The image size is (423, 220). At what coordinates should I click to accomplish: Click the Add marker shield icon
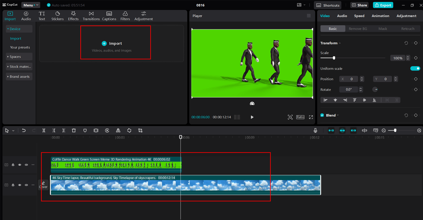(85, 130)
